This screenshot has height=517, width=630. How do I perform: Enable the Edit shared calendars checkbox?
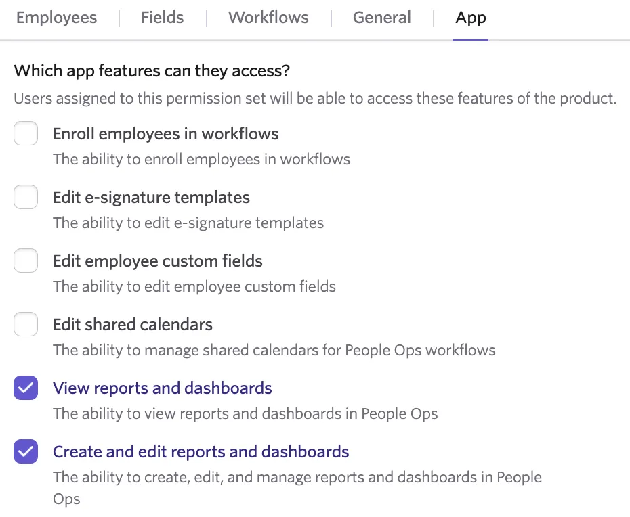pyautogui.click(x=26, y=324)
